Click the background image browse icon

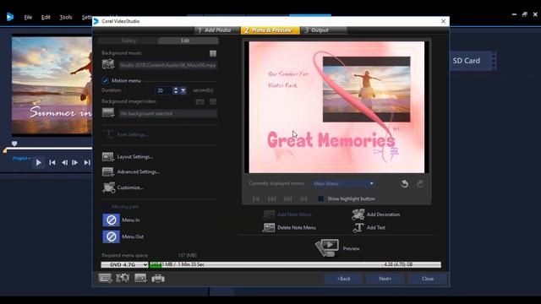(x=108, y=112)
